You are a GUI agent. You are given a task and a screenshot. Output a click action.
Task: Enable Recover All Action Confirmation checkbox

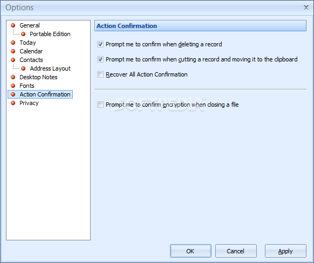pos(100,74)
